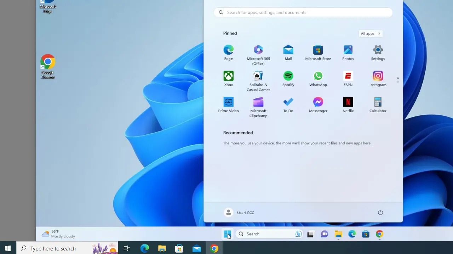Open Microsoft Clipchamp
This screenshot has height=254, width=453.
tap(258, 108)
